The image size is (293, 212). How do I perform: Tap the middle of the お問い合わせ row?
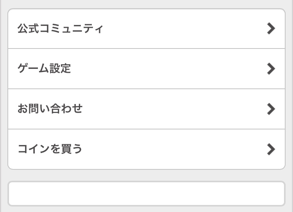[x=146, y=109]
